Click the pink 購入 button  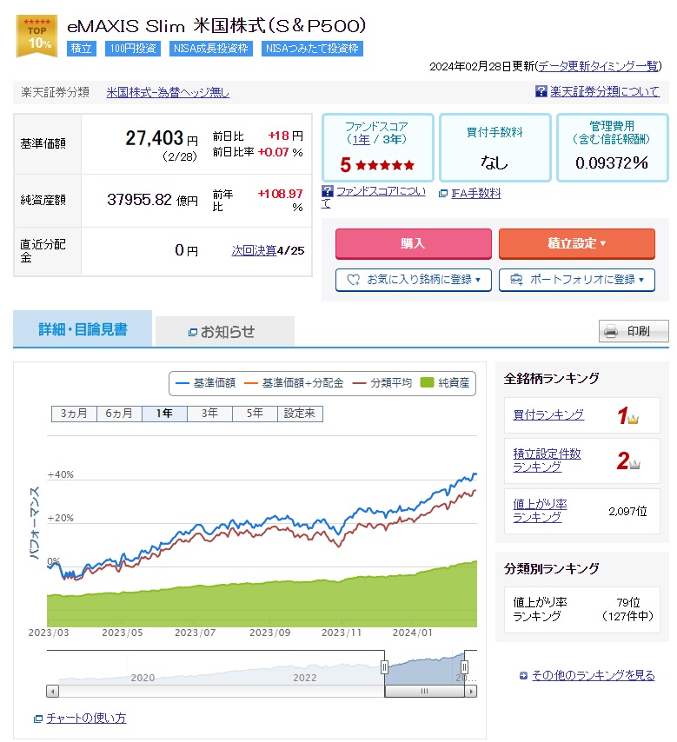coord(414,243)
